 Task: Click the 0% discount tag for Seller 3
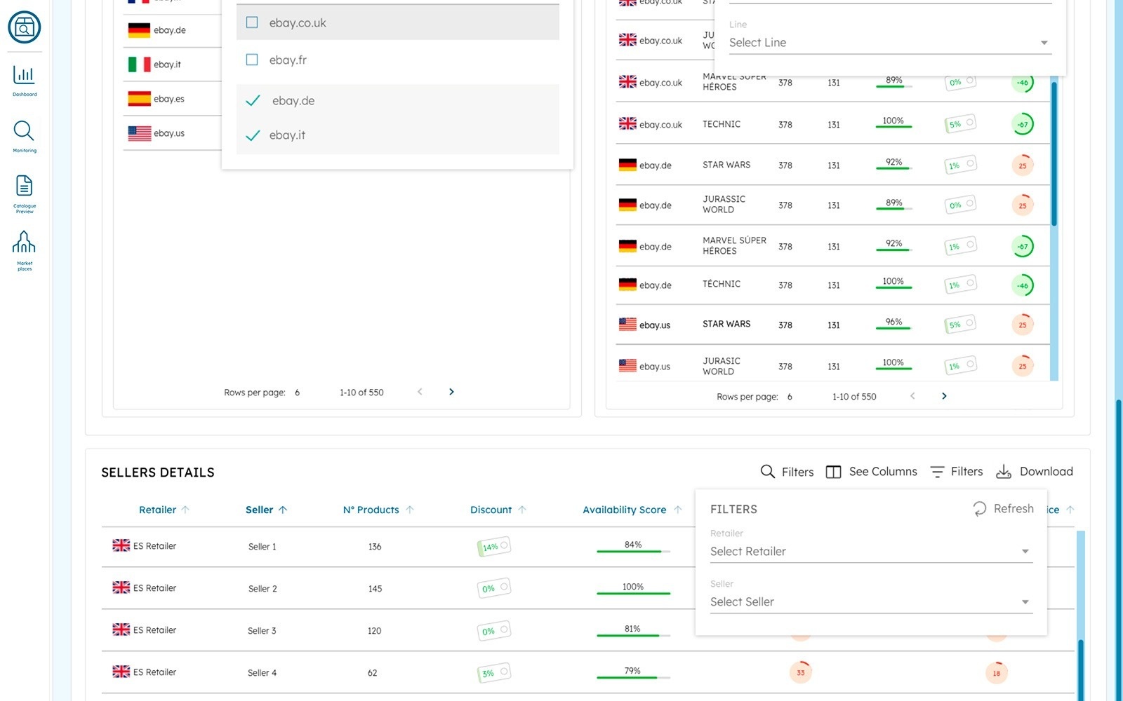click(x=494, y=631)
